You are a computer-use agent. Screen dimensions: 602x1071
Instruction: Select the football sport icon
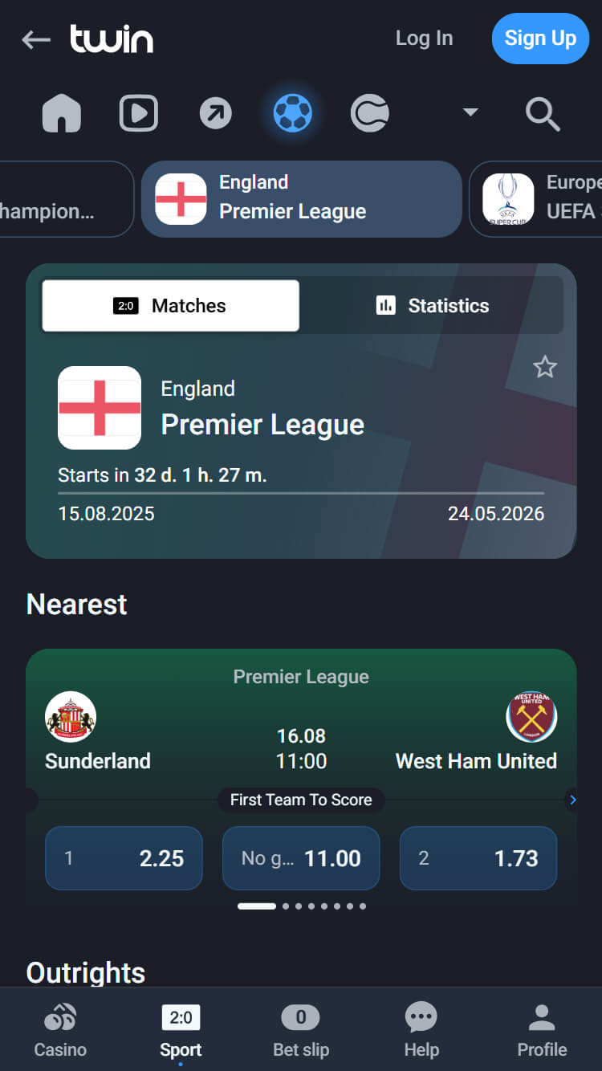click(x=292, y=113)
